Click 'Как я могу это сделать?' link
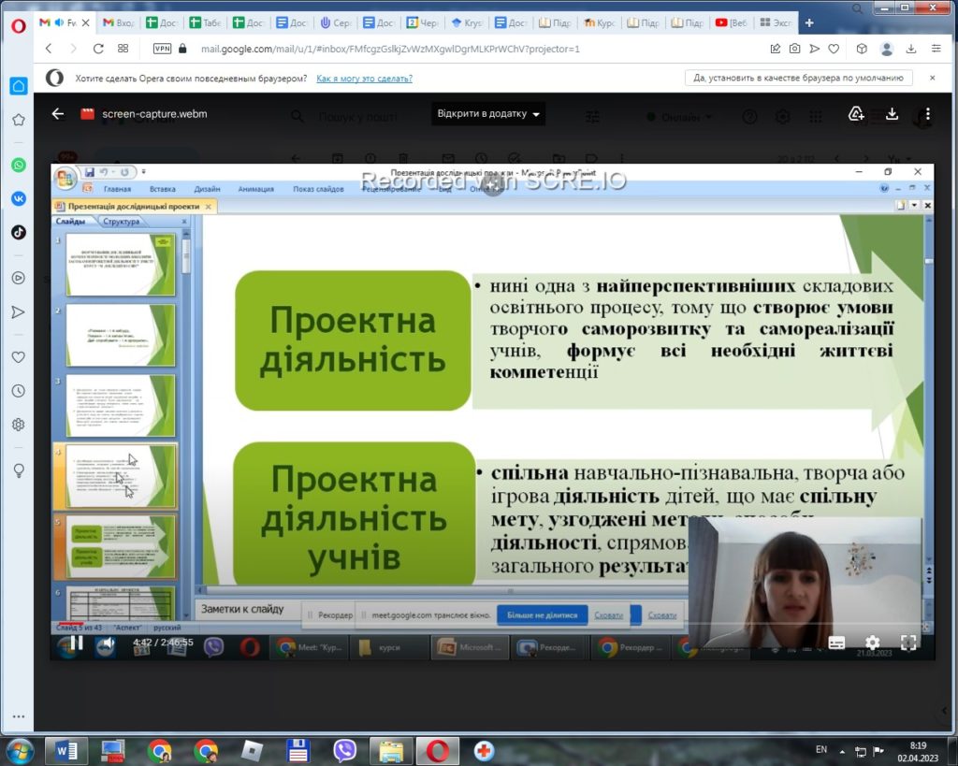This screenshot has width=958, height=766. [x=364, y=79]
